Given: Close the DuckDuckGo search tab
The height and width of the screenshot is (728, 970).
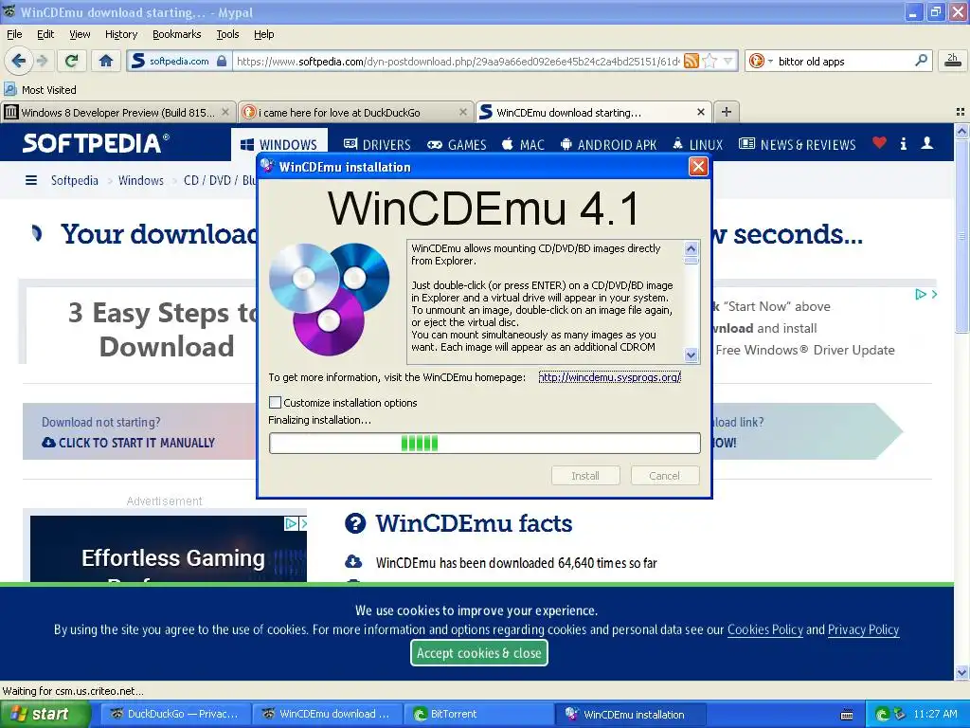Looking at the screenshot, I should click(x=462, y=112).
